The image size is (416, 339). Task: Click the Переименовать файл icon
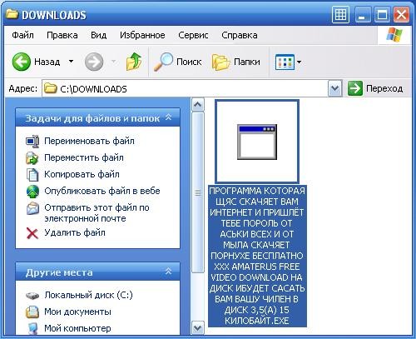tap(32, 141)
